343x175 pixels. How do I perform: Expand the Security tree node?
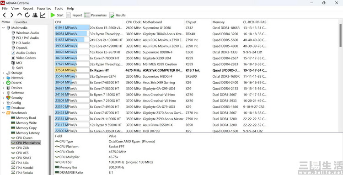click(3, 98)
